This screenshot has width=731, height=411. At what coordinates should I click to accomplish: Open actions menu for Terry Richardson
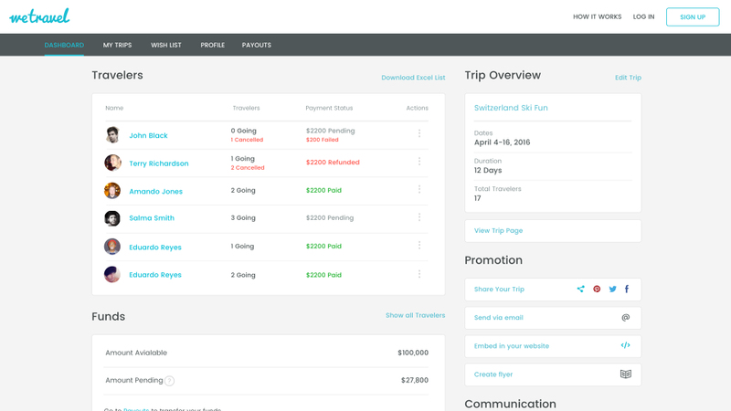coord(419,162)
